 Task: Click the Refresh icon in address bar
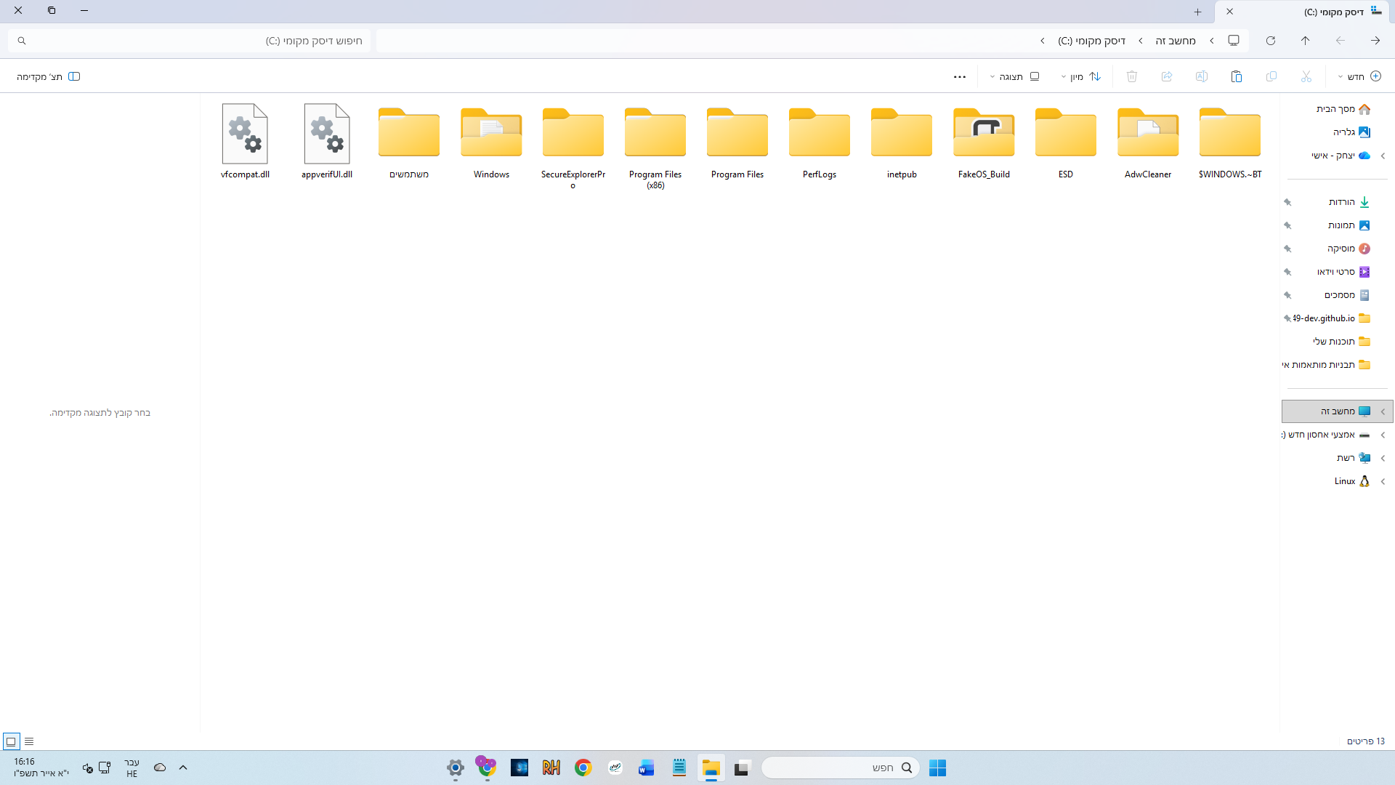[1270, 41]
